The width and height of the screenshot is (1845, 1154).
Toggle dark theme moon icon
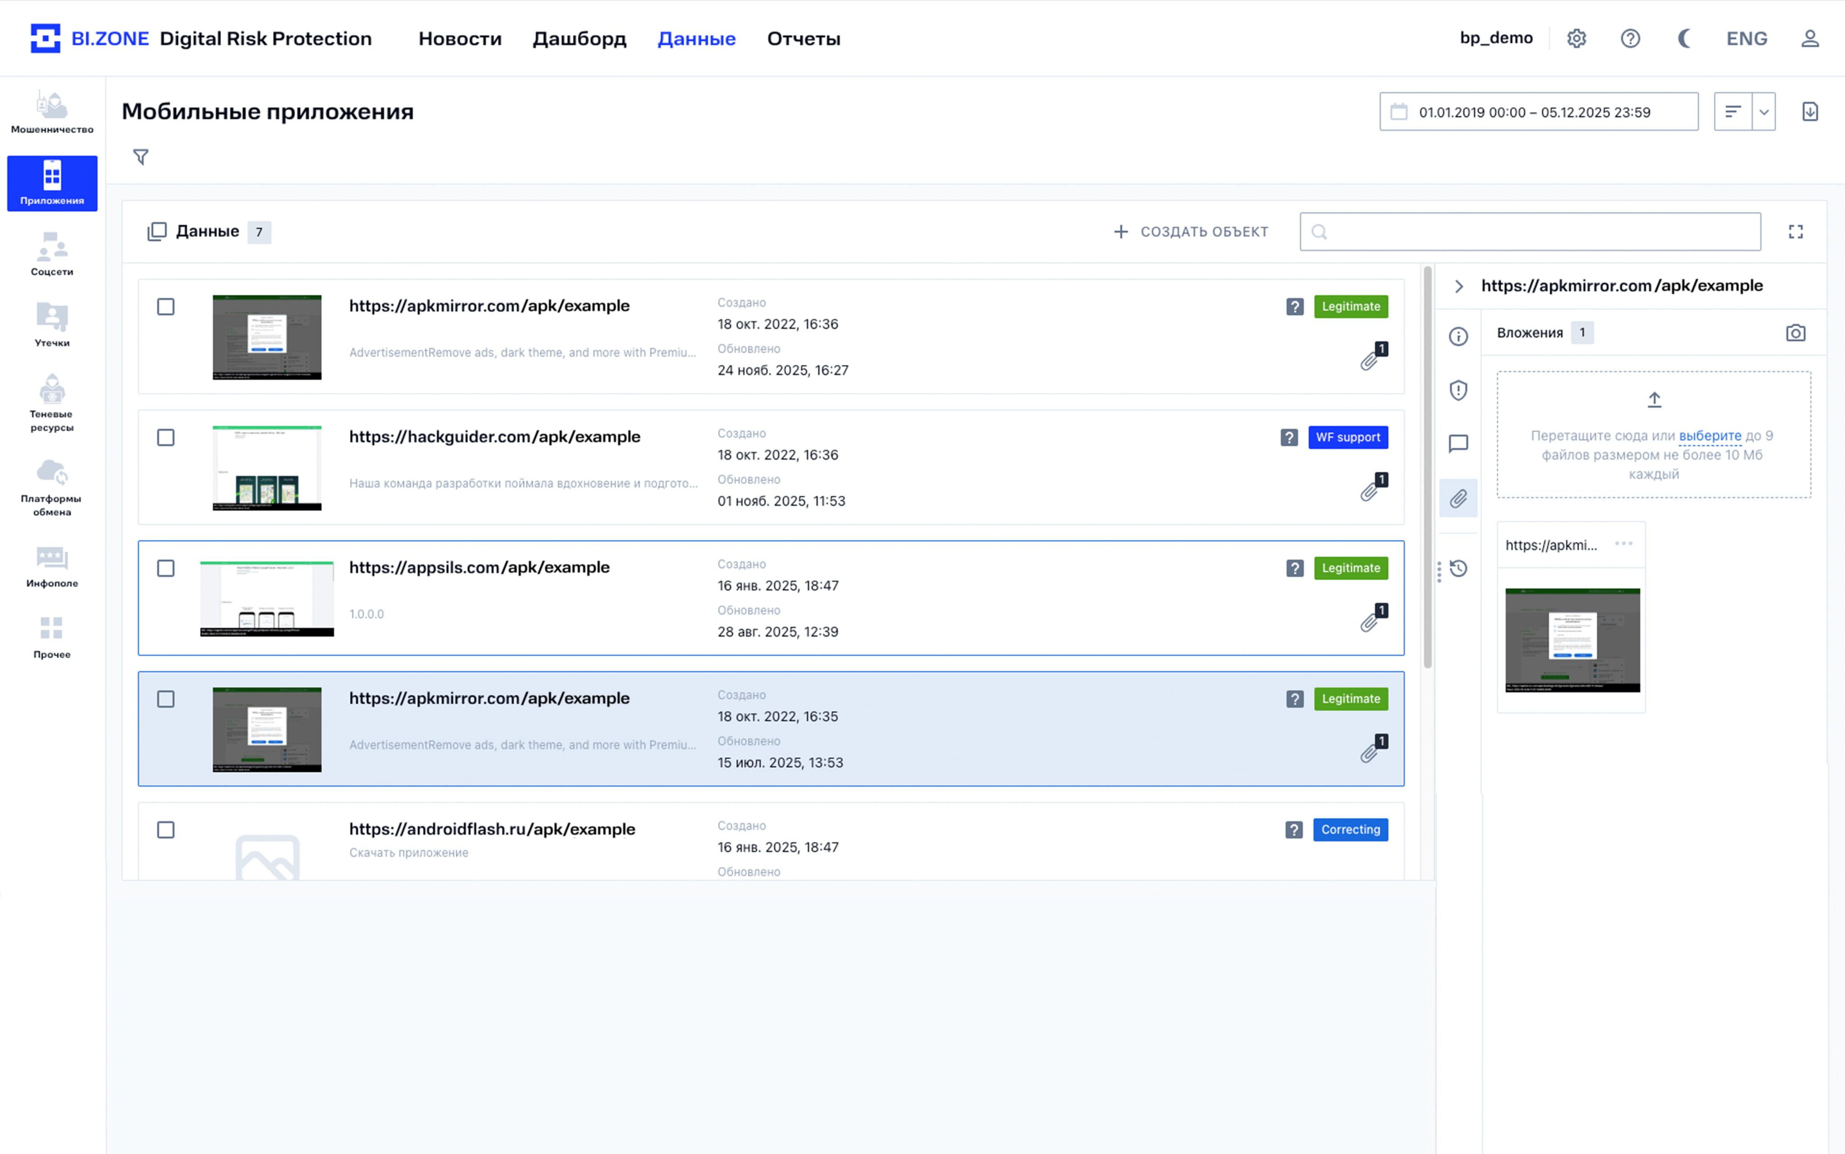(x=1684, y=39)
